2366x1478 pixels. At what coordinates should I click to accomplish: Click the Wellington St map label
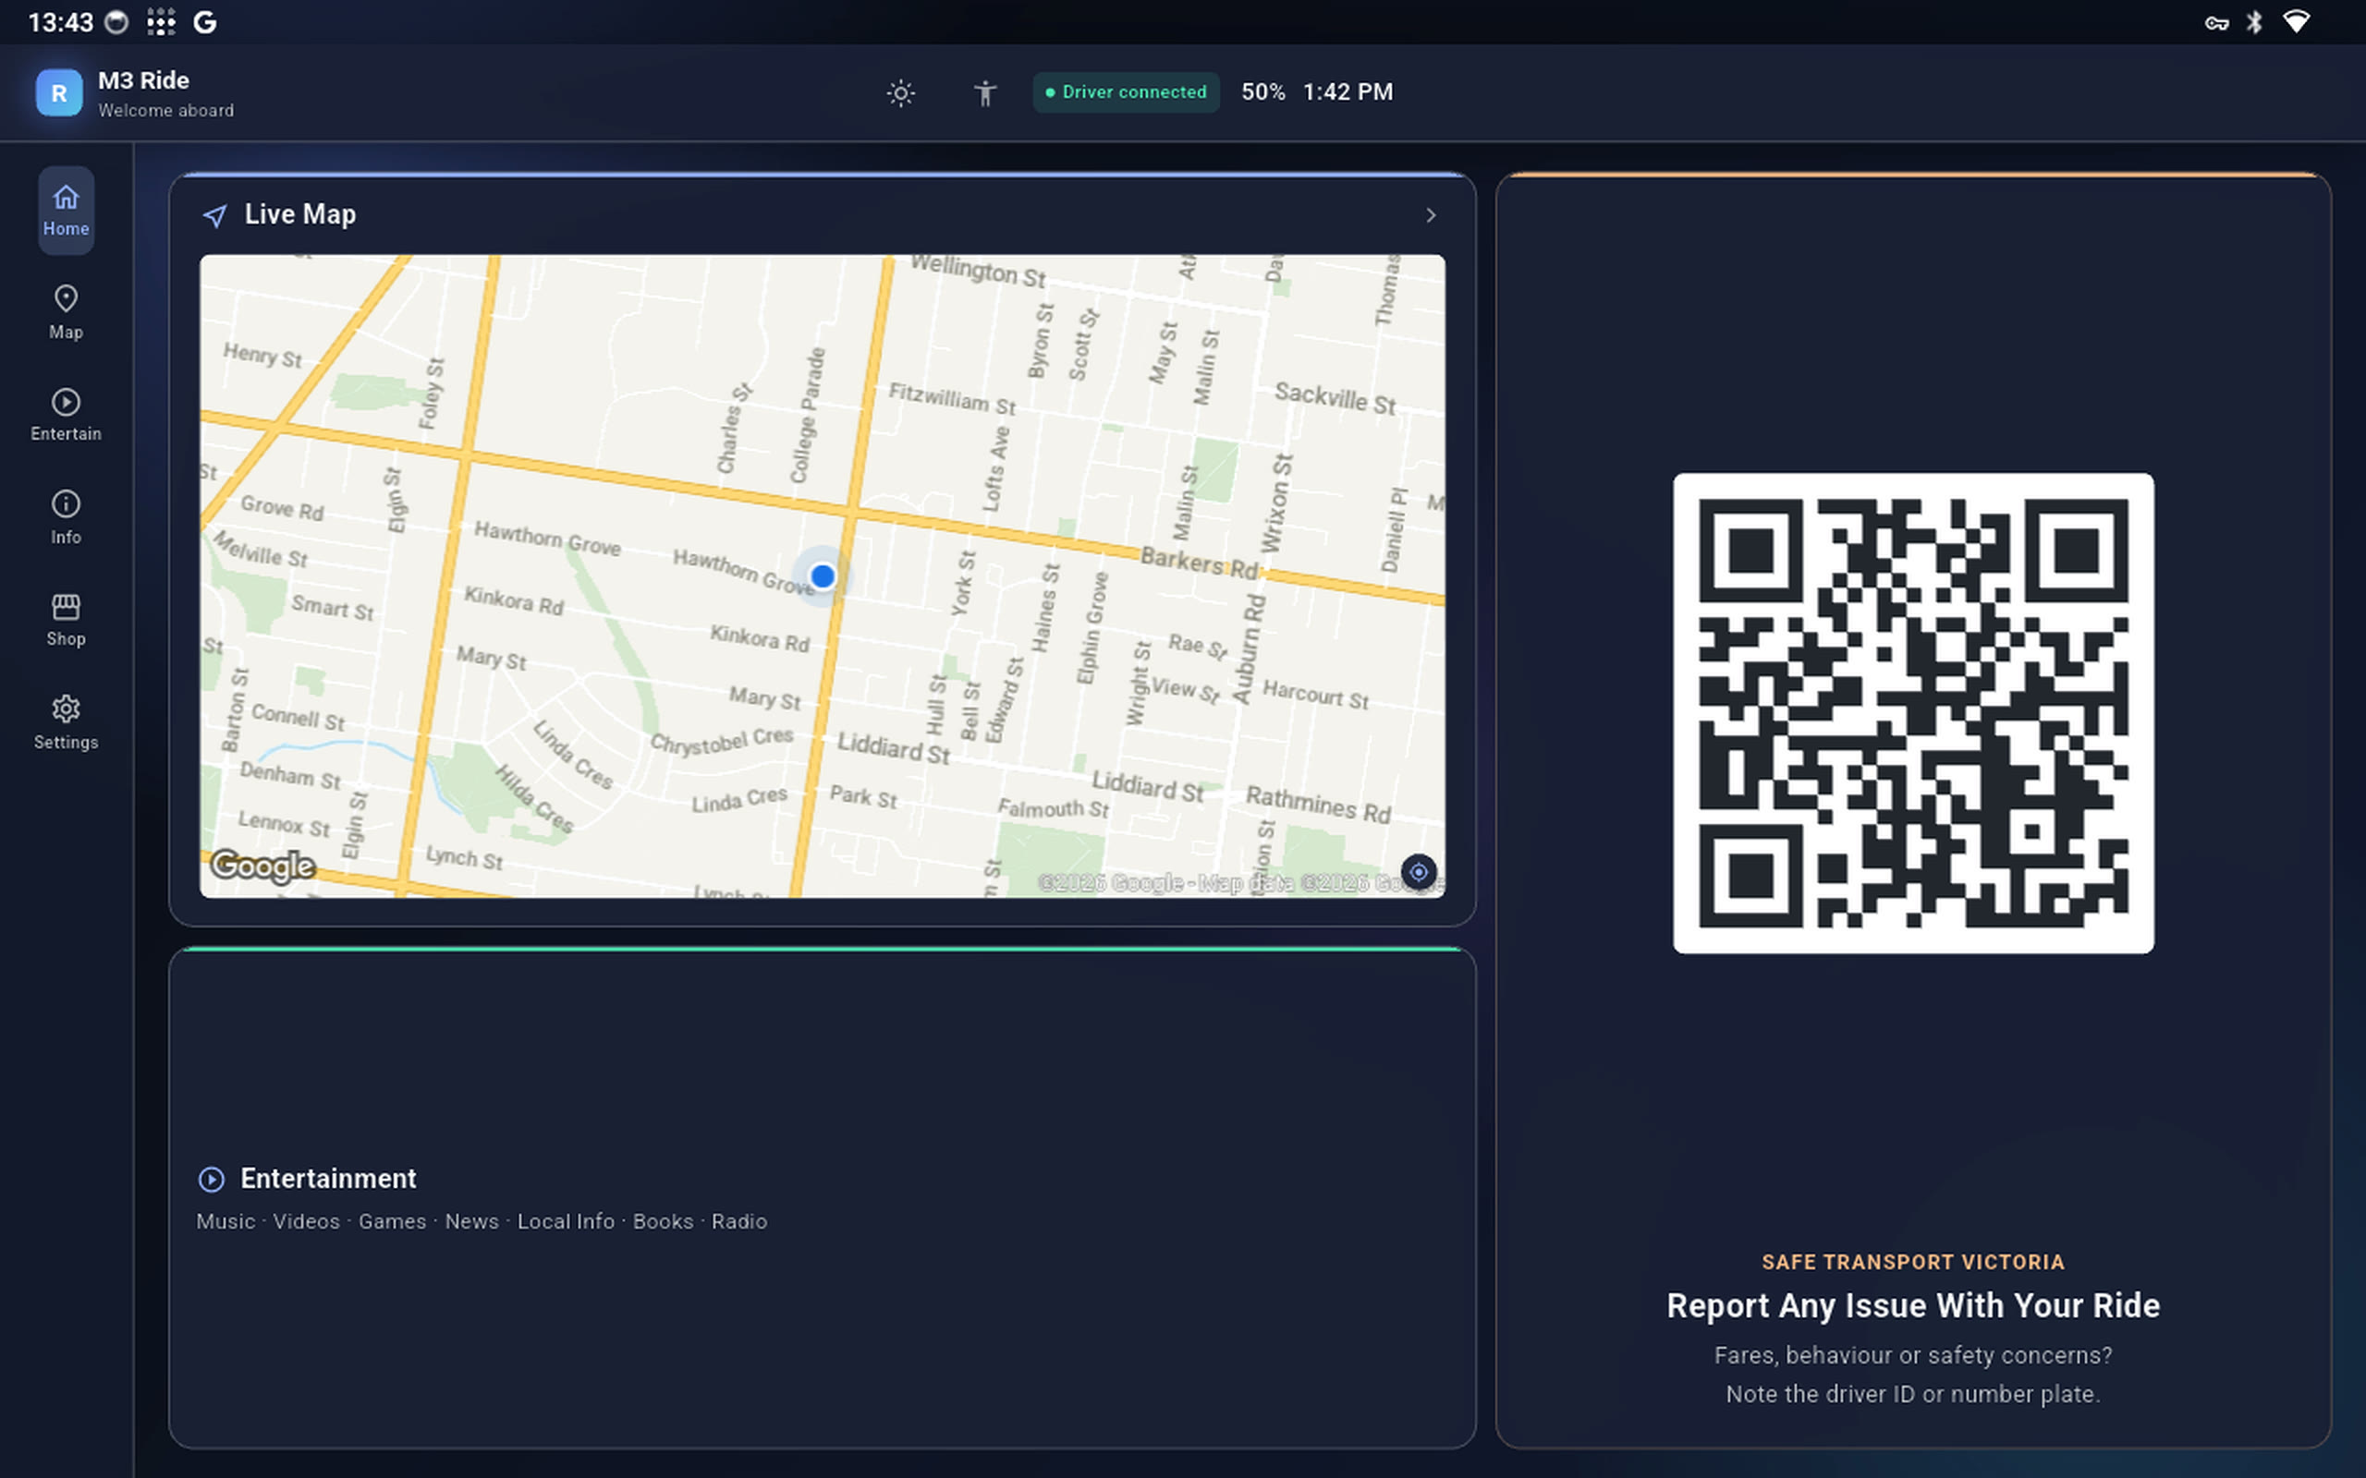coord(978,271)
